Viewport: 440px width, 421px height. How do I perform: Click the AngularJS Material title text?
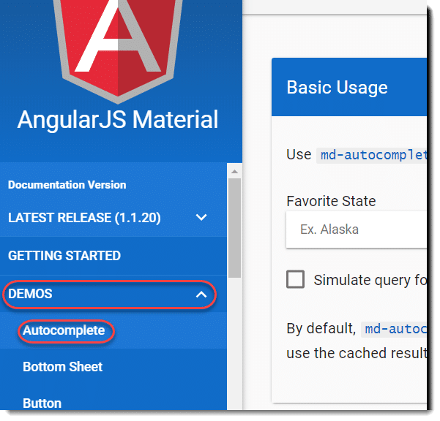coord(118,120)
